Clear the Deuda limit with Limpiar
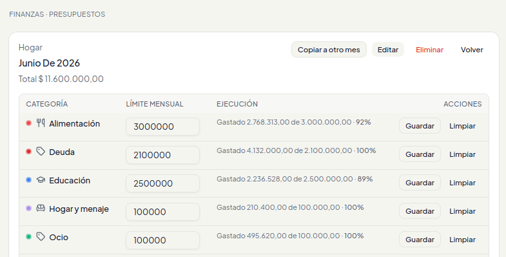 coord(462,154)
